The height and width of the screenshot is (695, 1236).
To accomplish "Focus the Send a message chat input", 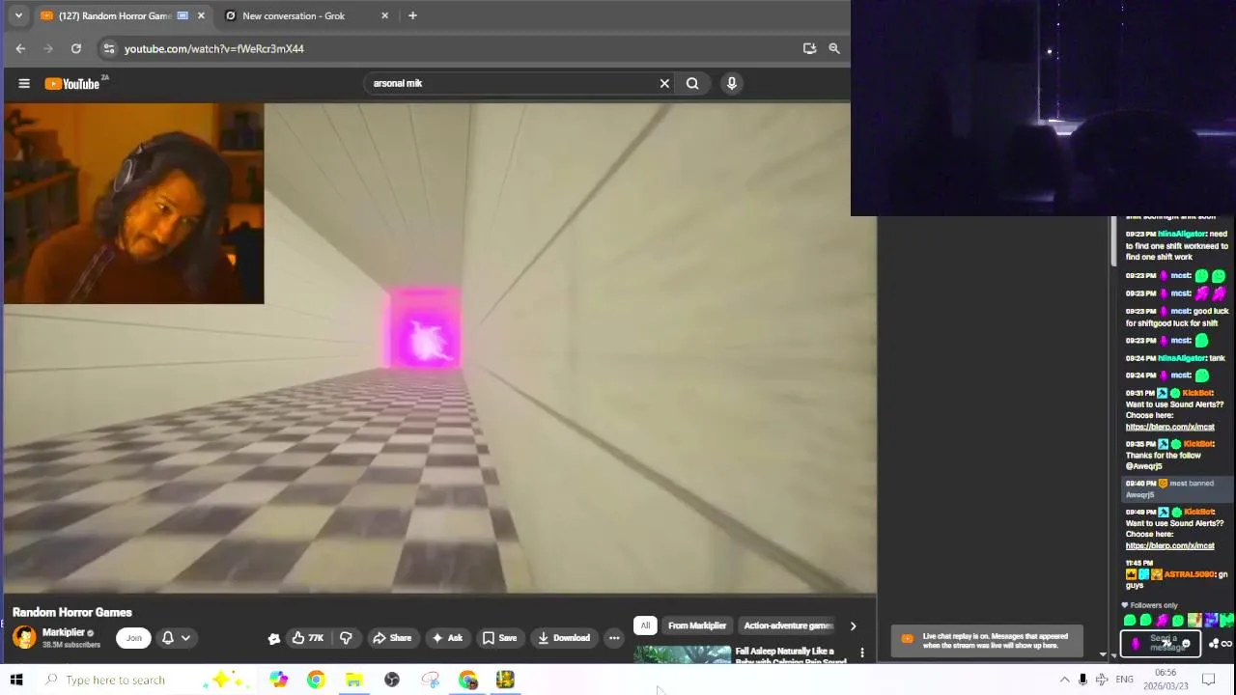I will pos(1161,643).
